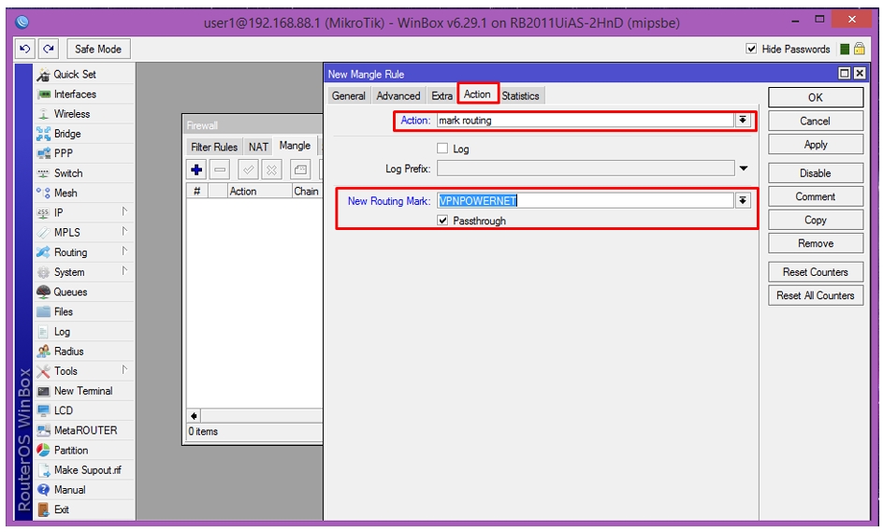Add a rule with the blue plus icon

[196, 169]
